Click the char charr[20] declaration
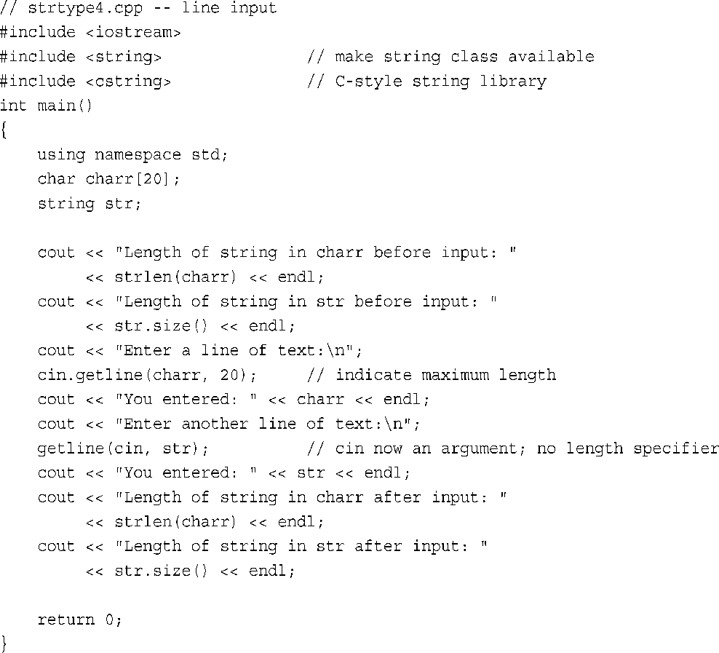Image resolution: width=719 pixels, height=653 pixels. [108, 179]
